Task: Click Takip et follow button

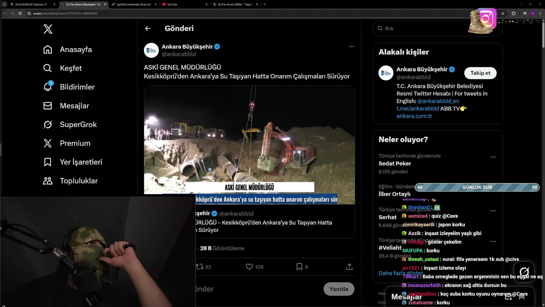Action: 480,73
